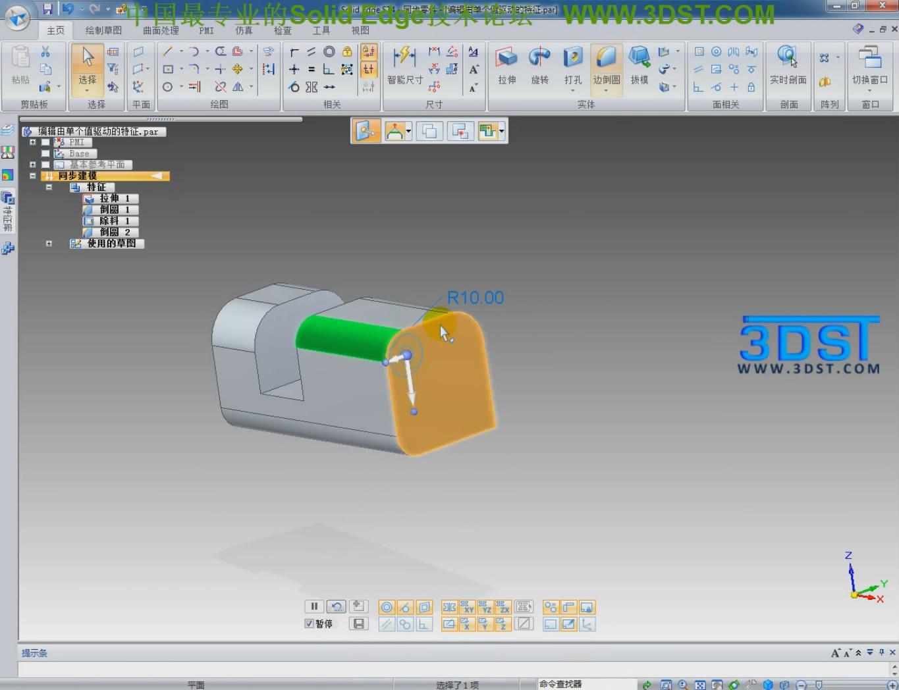Toggle the Symmetric about XY live rule
This screenshot has height=690, width=899.
(468, 607)
